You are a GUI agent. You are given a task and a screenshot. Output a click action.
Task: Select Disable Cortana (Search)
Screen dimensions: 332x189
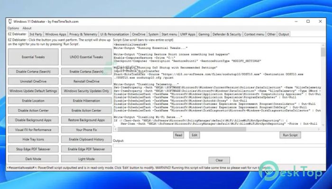pos(33,71)
